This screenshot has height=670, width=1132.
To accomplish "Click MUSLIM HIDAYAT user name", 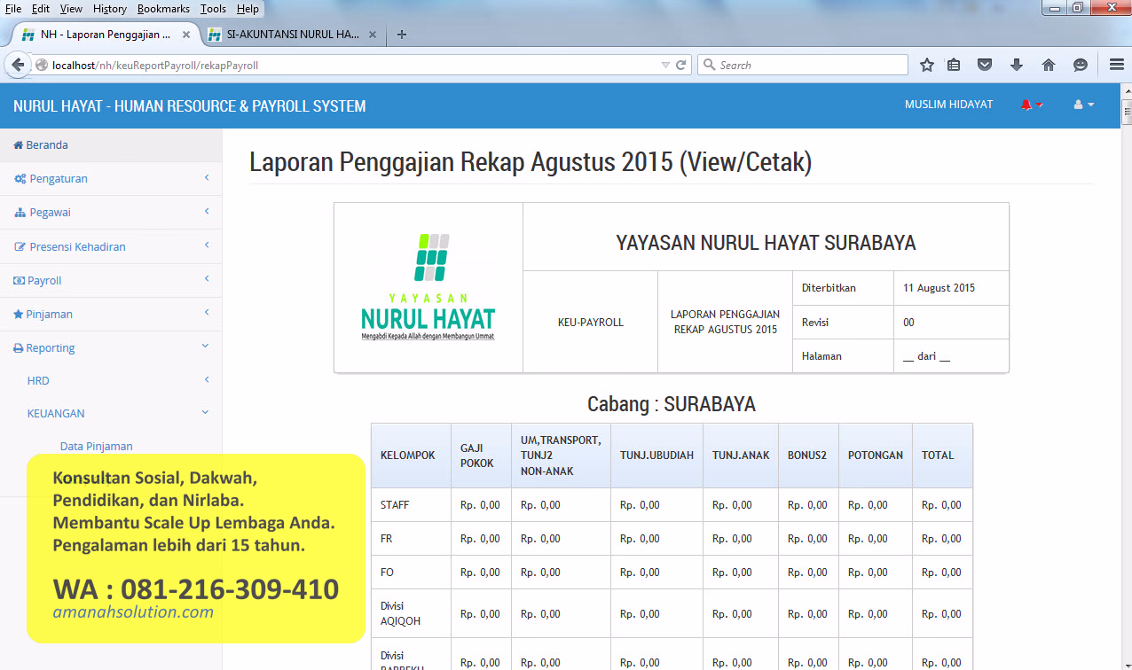I will [948, 105].
